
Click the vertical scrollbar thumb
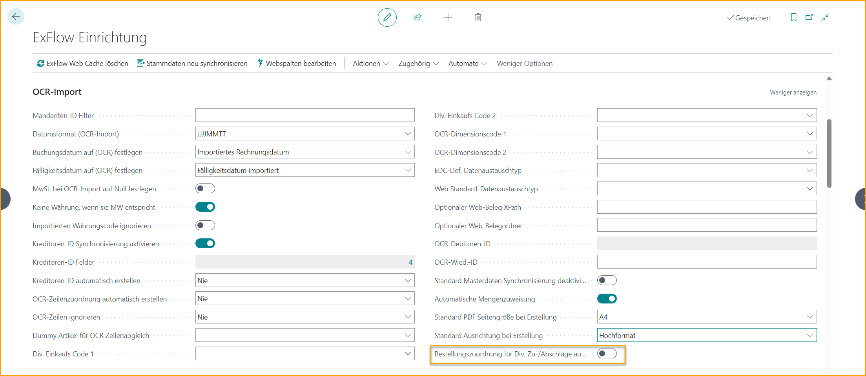[829, 153]
